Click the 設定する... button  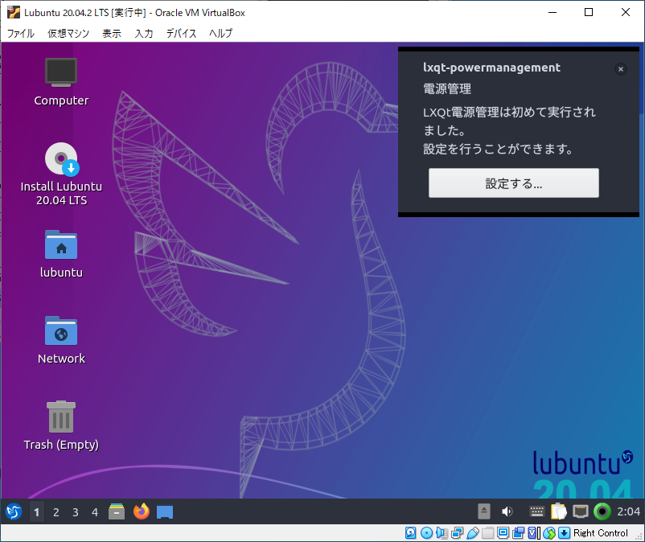(x=514, y=183)
